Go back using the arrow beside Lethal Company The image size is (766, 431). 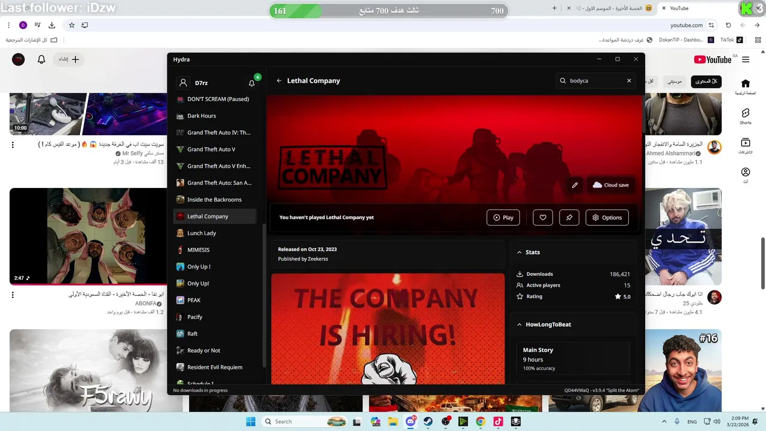click(x=279, y=81)
